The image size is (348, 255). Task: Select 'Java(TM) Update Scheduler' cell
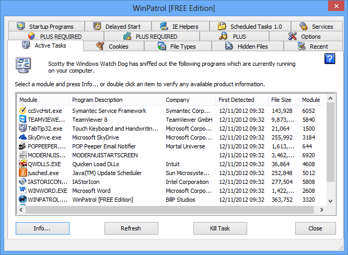coord(107,173)
